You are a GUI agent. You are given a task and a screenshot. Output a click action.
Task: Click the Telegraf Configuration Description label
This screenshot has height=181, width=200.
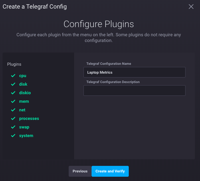pyautogui.click(x=113, y=82)
